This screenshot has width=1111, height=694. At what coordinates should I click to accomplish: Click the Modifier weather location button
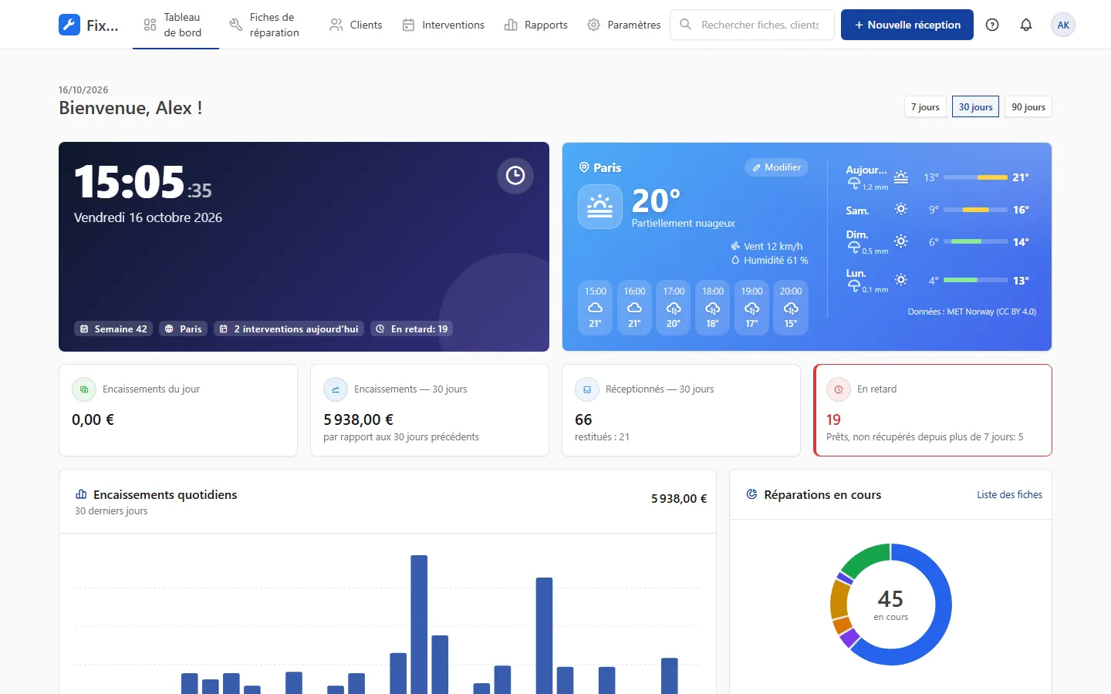(776, 167)
